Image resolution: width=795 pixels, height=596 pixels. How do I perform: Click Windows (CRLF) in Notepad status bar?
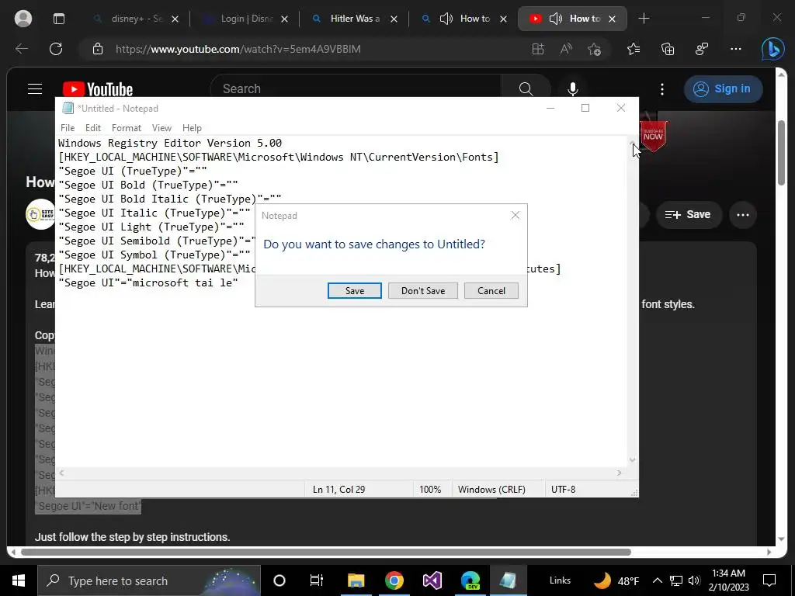click(x=491, y=490)
